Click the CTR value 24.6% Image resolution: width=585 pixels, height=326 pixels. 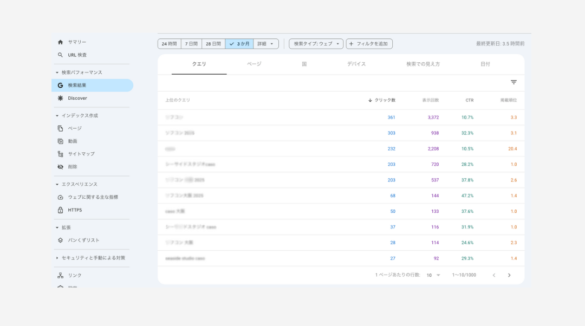tap(467, 243)
